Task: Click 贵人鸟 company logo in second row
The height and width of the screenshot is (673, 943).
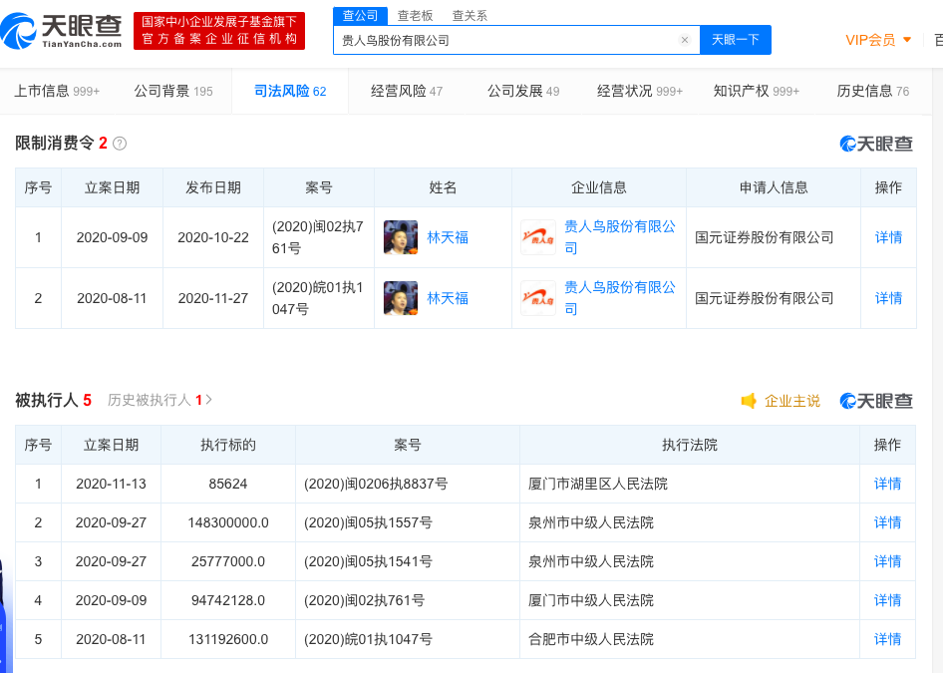Action: (538, 298)
